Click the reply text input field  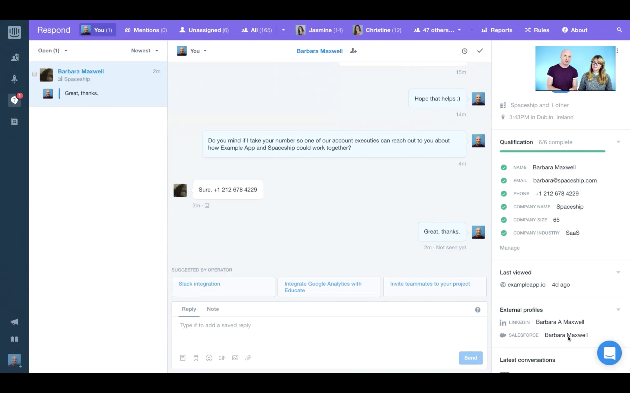point(329,333)
